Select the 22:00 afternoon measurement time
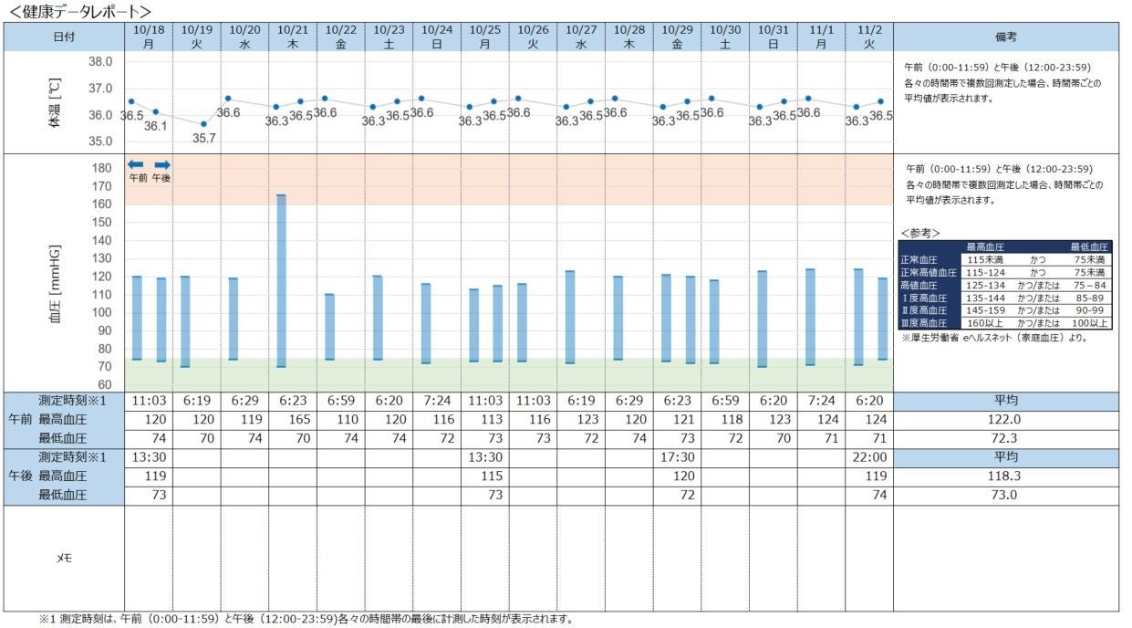1132x628 pixels. (869, 457)
